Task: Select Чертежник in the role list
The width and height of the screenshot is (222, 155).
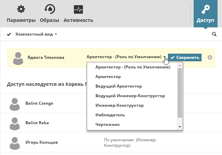Action: (108, 125)
